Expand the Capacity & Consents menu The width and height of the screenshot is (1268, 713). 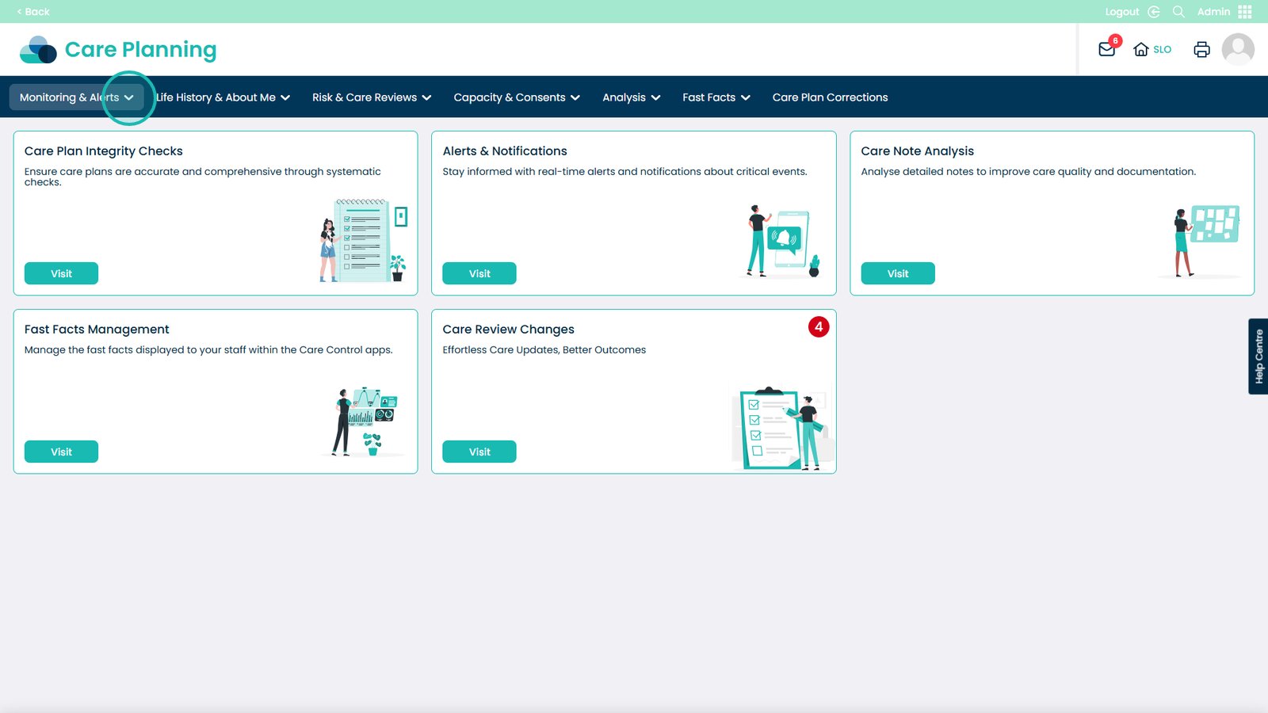click(x=516, y=97)
